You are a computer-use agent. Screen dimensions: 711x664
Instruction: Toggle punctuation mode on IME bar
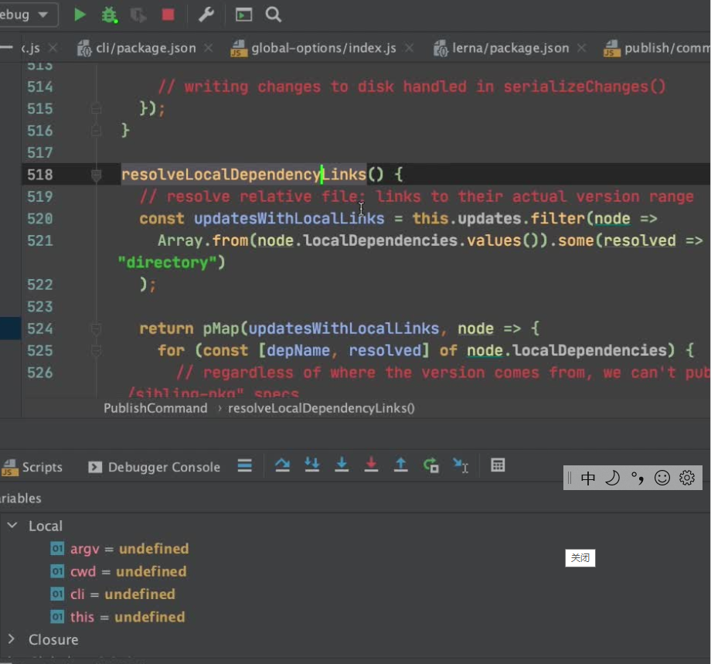click(638, 478)
